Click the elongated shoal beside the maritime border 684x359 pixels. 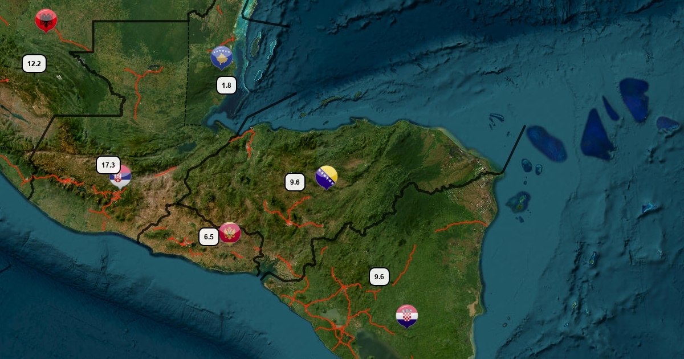[x=546, y=143]
